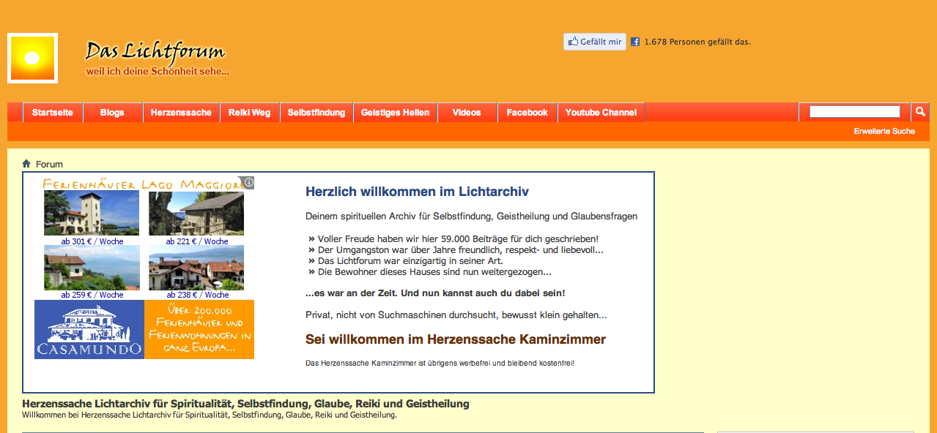Screen dimensions: 937x433
Task: Click the Erweiterte Suche link
Action: (x=884, y=131)
